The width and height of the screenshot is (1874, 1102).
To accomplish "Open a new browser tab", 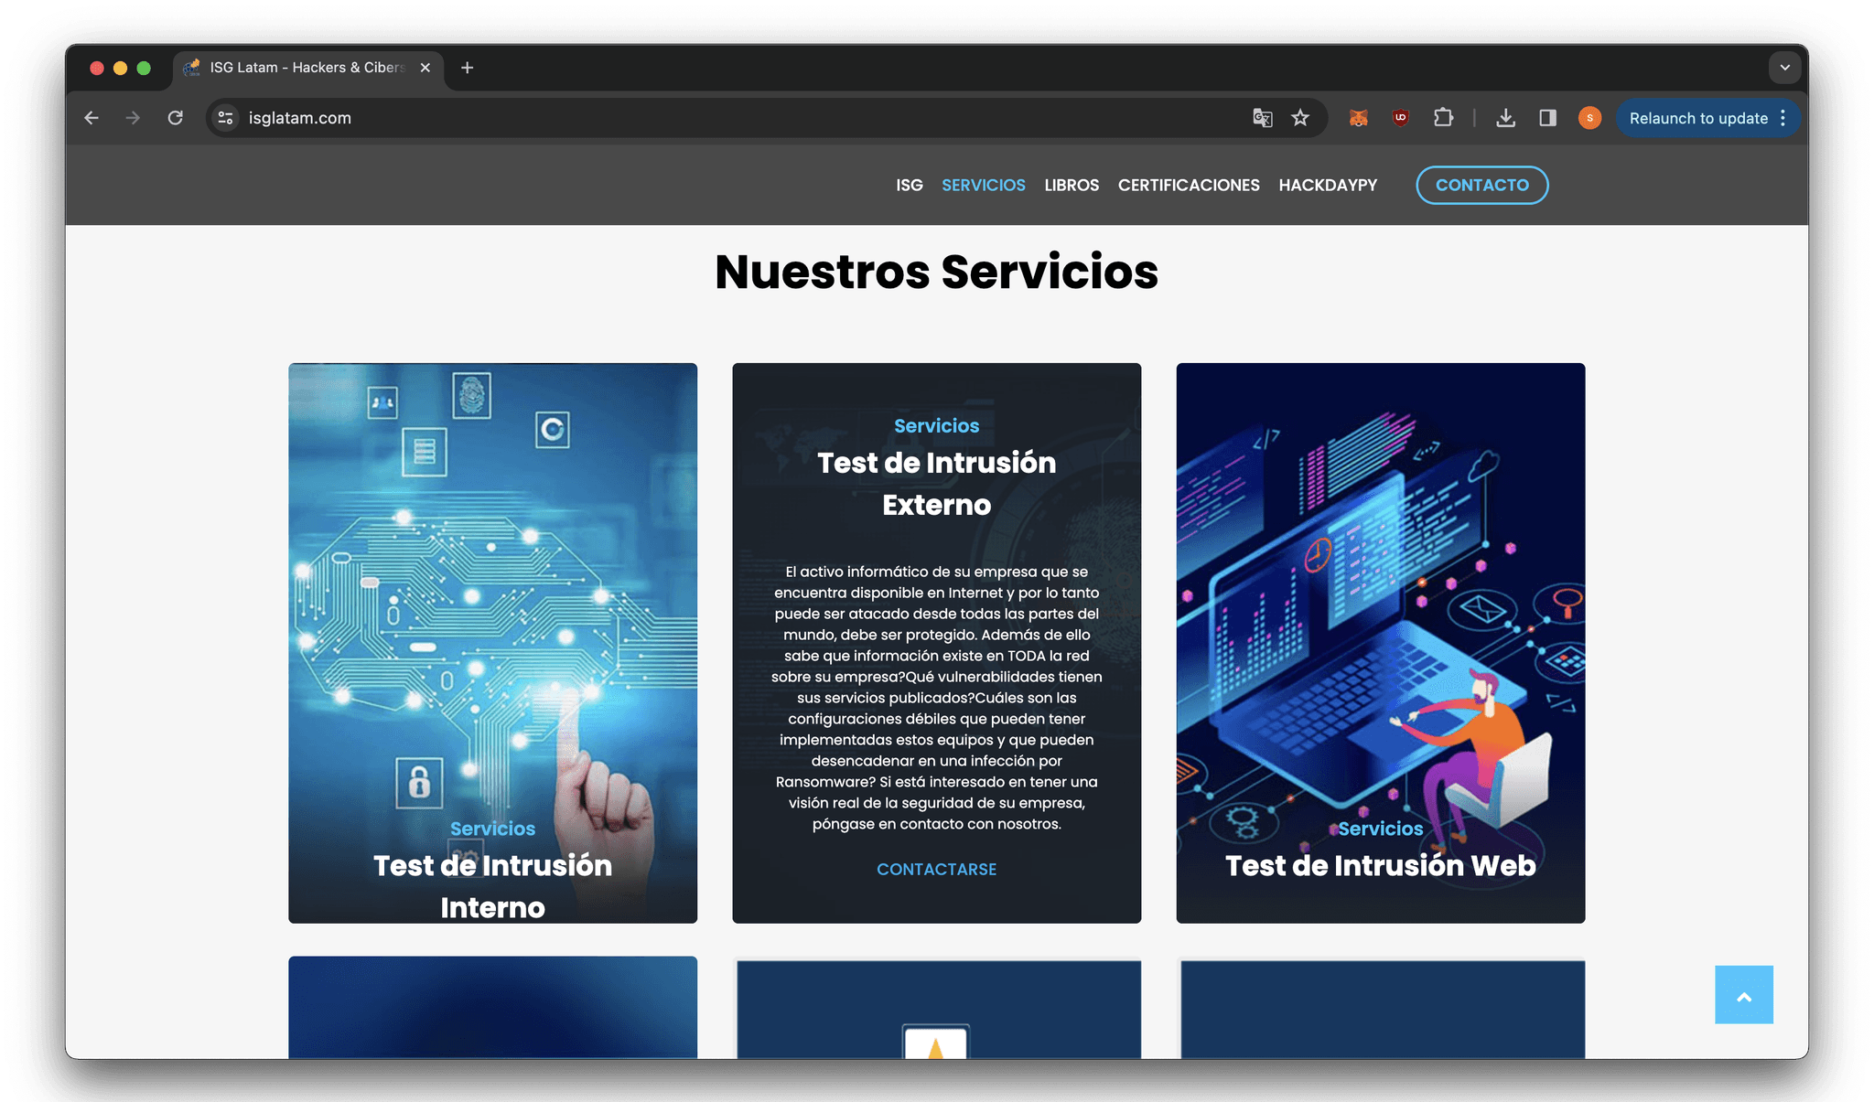I will click(467, 68).
